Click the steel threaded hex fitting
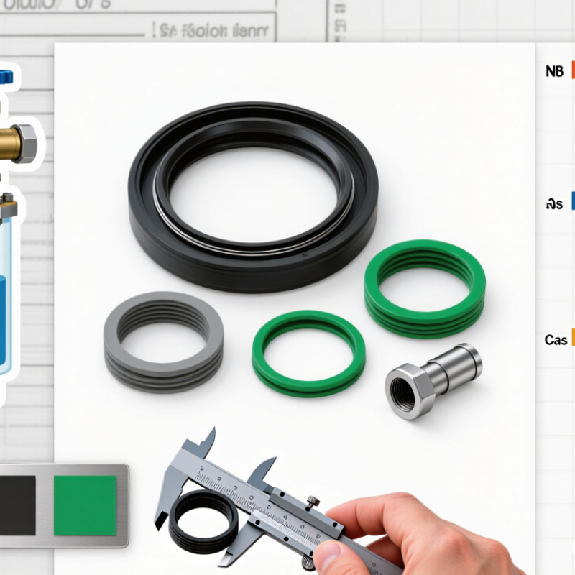Screen dimensions: 575x575 [433, 382]
